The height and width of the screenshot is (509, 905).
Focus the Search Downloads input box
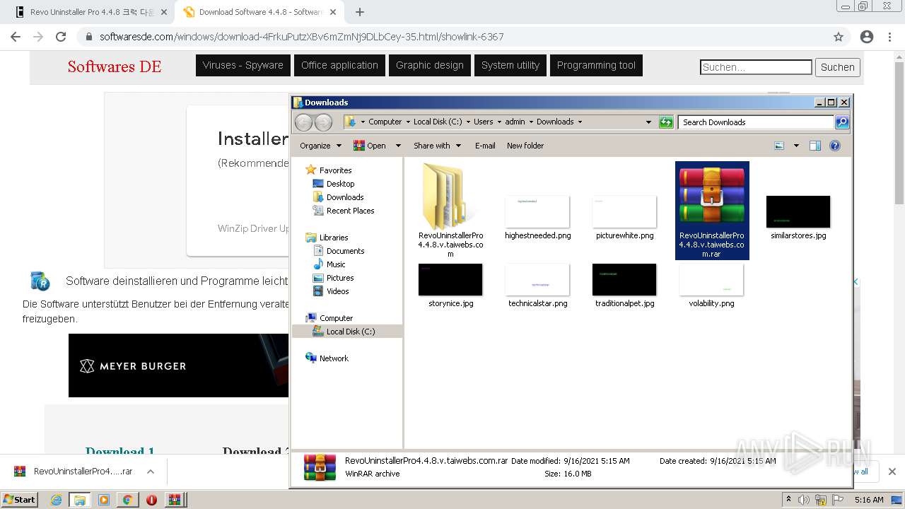tap(756, 122)
